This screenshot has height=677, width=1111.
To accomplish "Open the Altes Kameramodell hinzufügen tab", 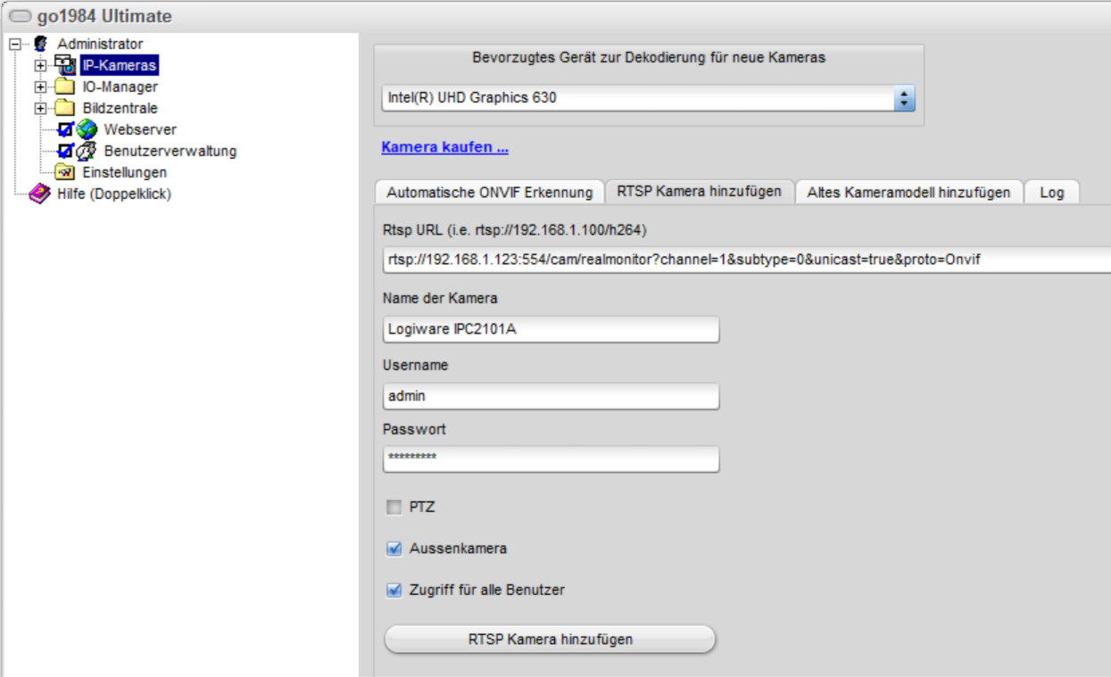I will (x=908, y=192).
